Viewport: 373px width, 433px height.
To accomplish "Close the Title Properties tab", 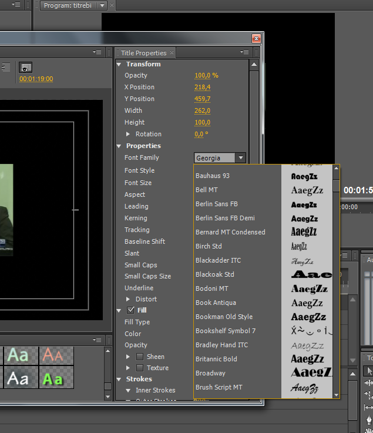I will click(172, 52).
